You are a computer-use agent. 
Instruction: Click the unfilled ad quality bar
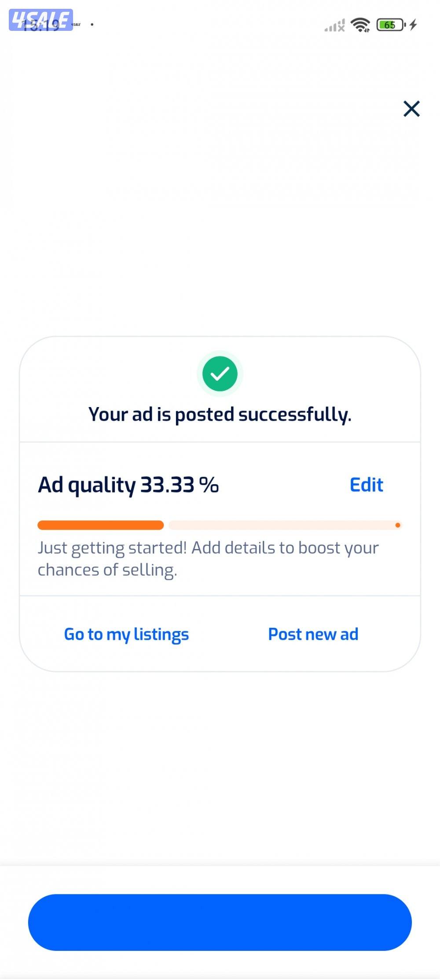click(282, 525)
